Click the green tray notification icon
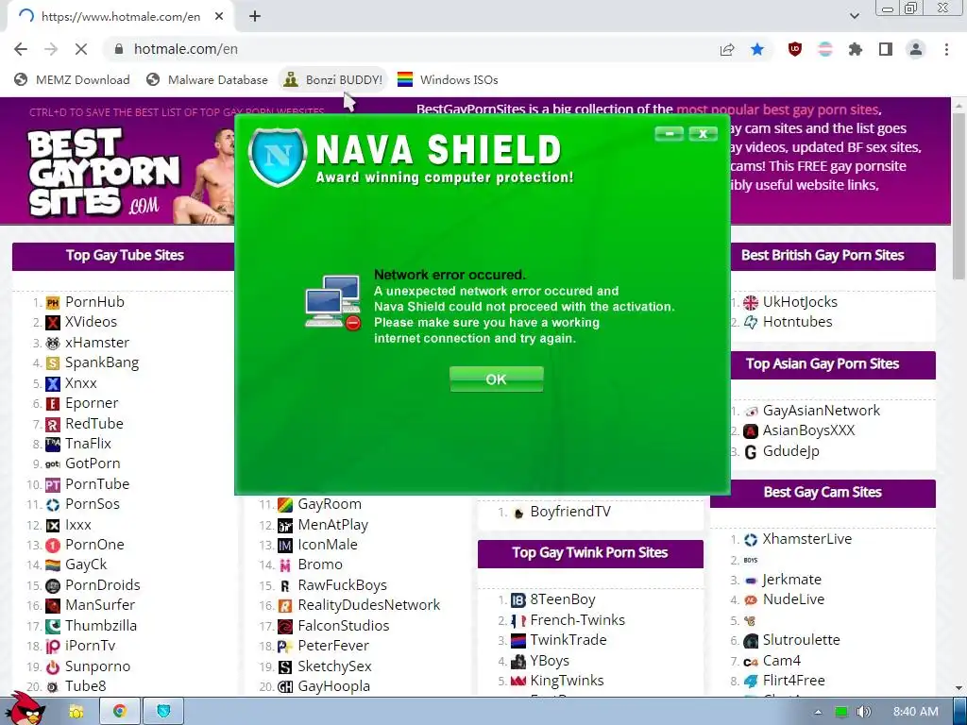Viewport: 967px width, 725px height. point(840,712)
